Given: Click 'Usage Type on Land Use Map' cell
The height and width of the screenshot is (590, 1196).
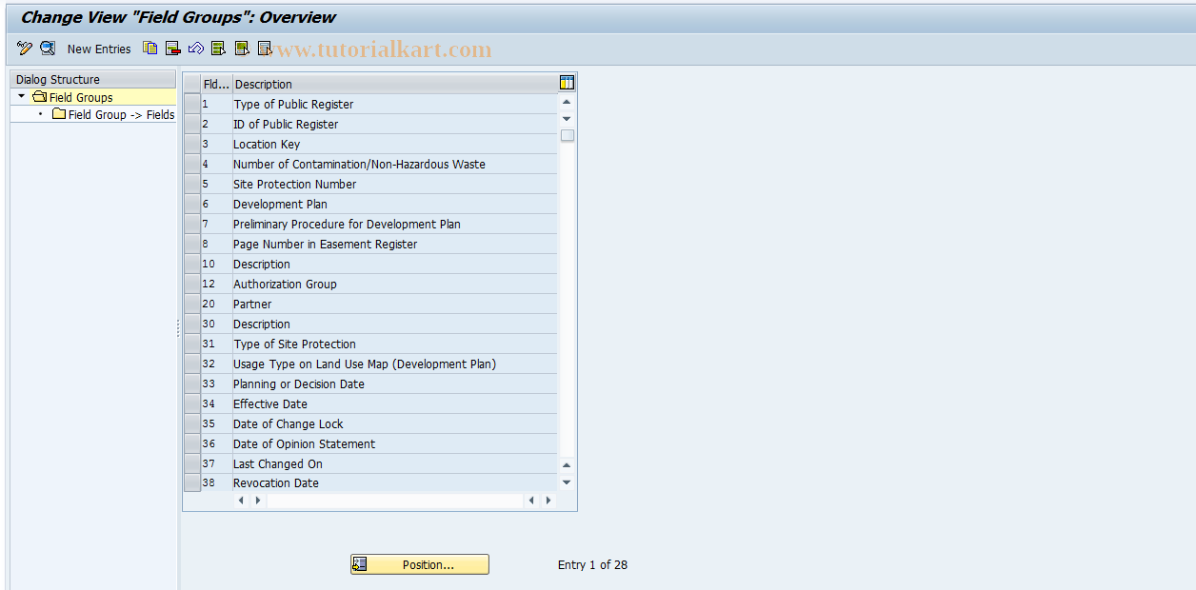Looking at the screenshot, I should click(395, 364).
